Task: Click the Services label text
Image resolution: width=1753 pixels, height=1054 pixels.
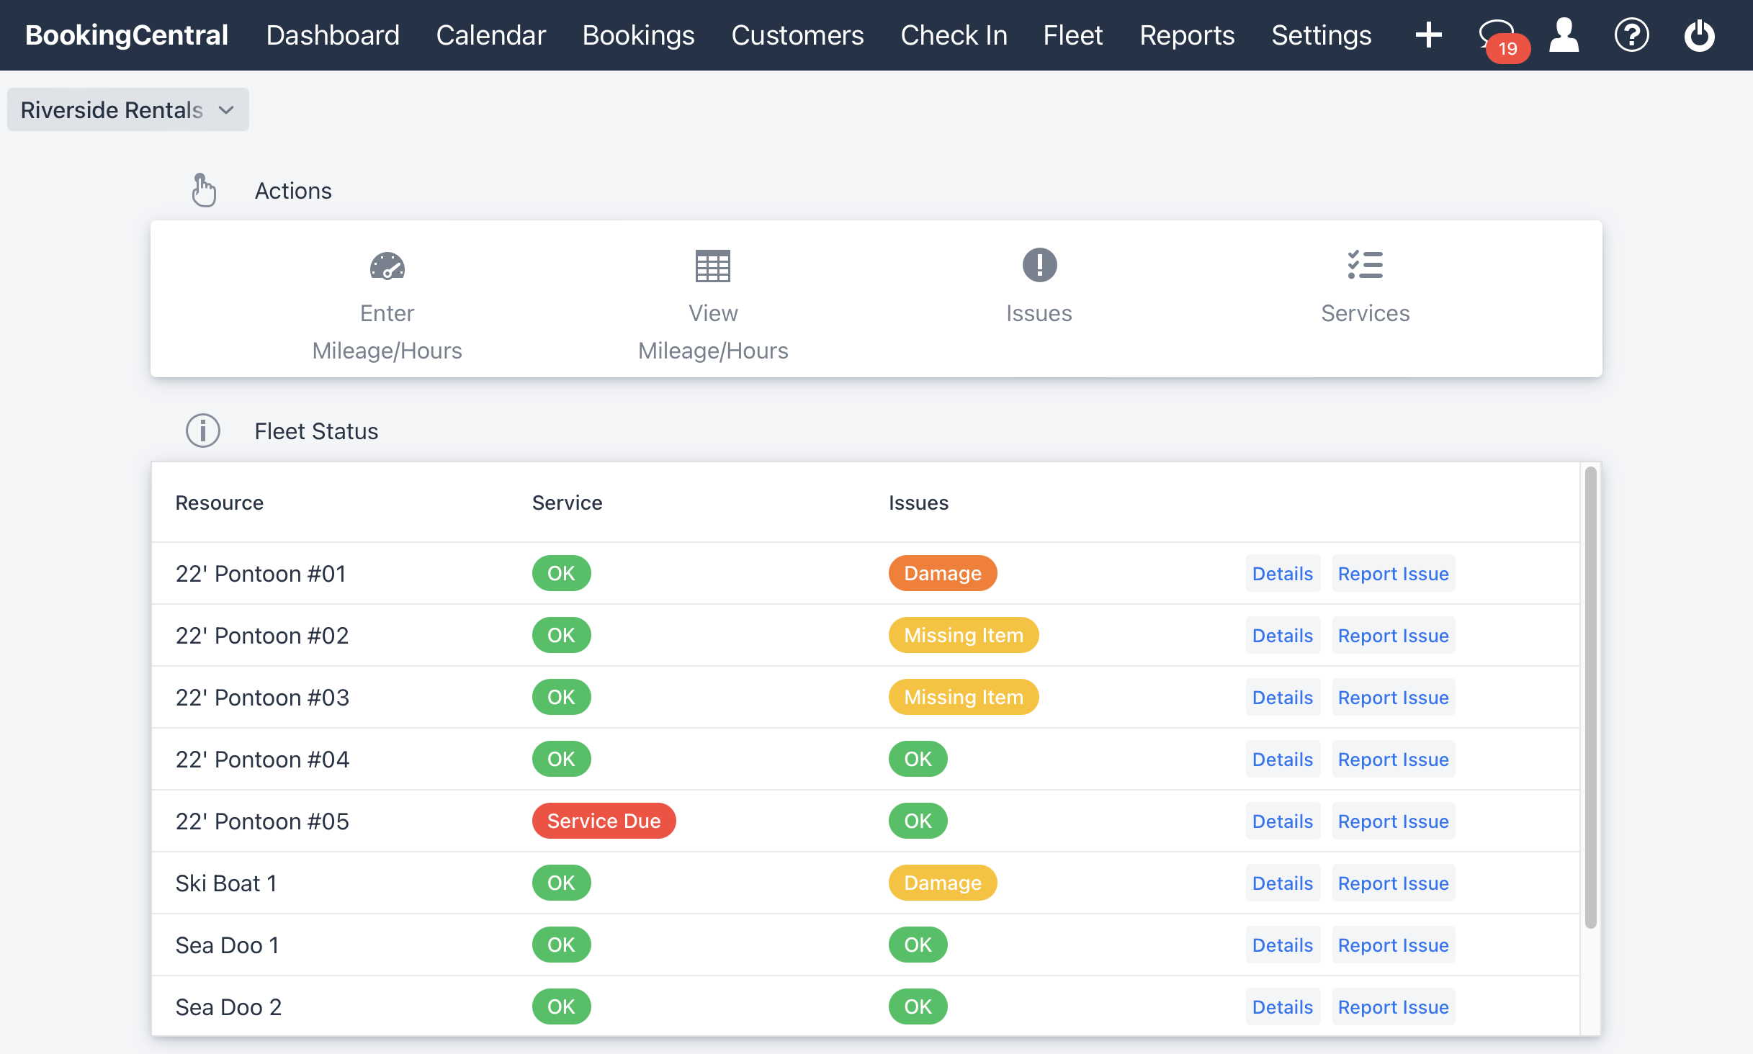Action: [x=1365, y=313]
